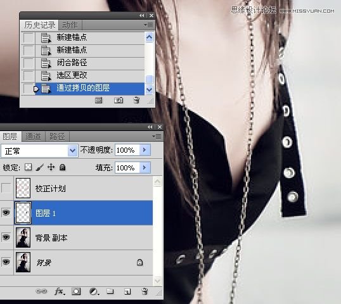
Task: Add a layer mask
Action: [76, 291]
